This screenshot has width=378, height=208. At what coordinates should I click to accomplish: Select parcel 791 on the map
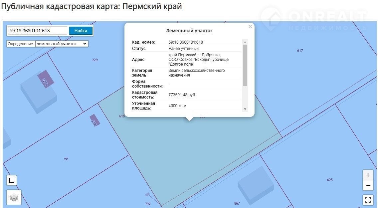point(66,159)
